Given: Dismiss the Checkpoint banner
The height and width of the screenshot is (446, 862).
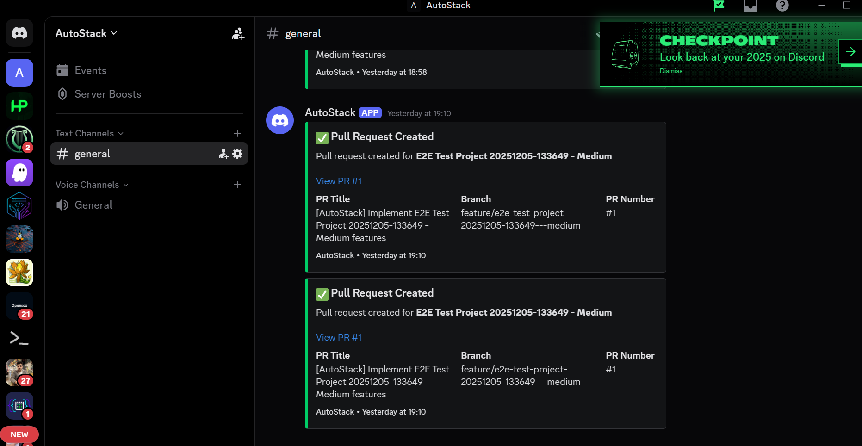Looking at the screenshot, I should pos(671,71).
